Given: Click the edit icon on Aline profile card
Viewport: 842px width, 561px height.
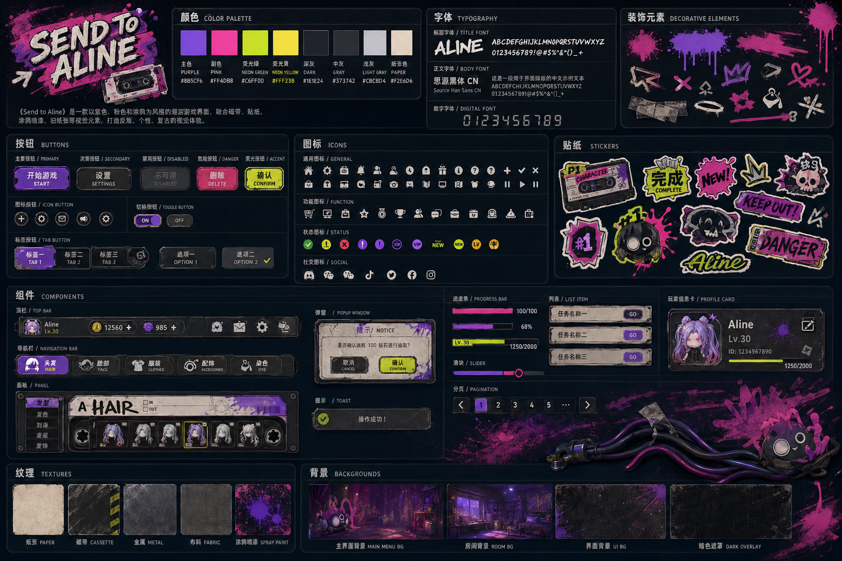Looking at the screenshot, I should [x=808, y=325].
